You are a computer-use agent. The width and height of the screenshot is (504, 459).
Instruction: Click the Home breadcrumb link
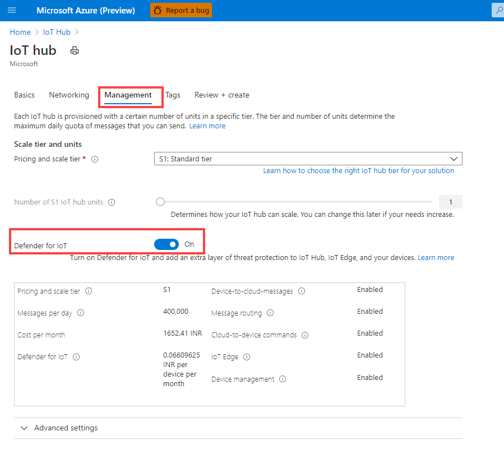[20, 32]
